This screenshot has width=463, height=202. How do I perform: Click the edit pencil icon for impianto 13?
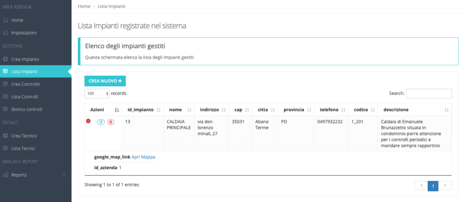tap(101, 122)
